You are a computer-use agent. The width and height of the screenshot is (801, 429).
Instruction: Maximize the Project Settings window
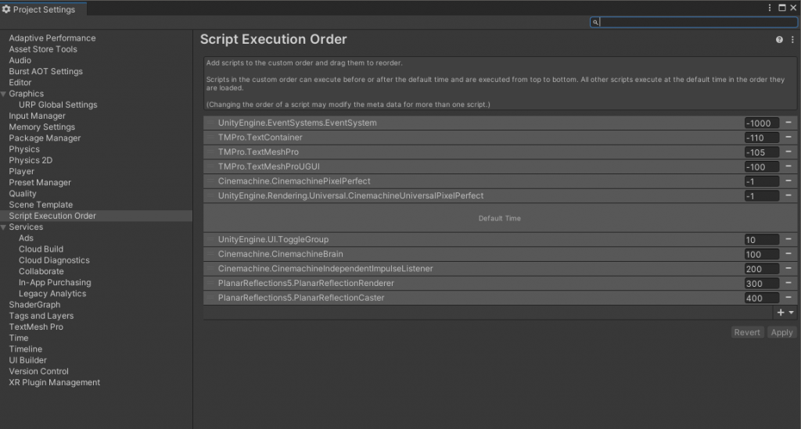point(782,8)
